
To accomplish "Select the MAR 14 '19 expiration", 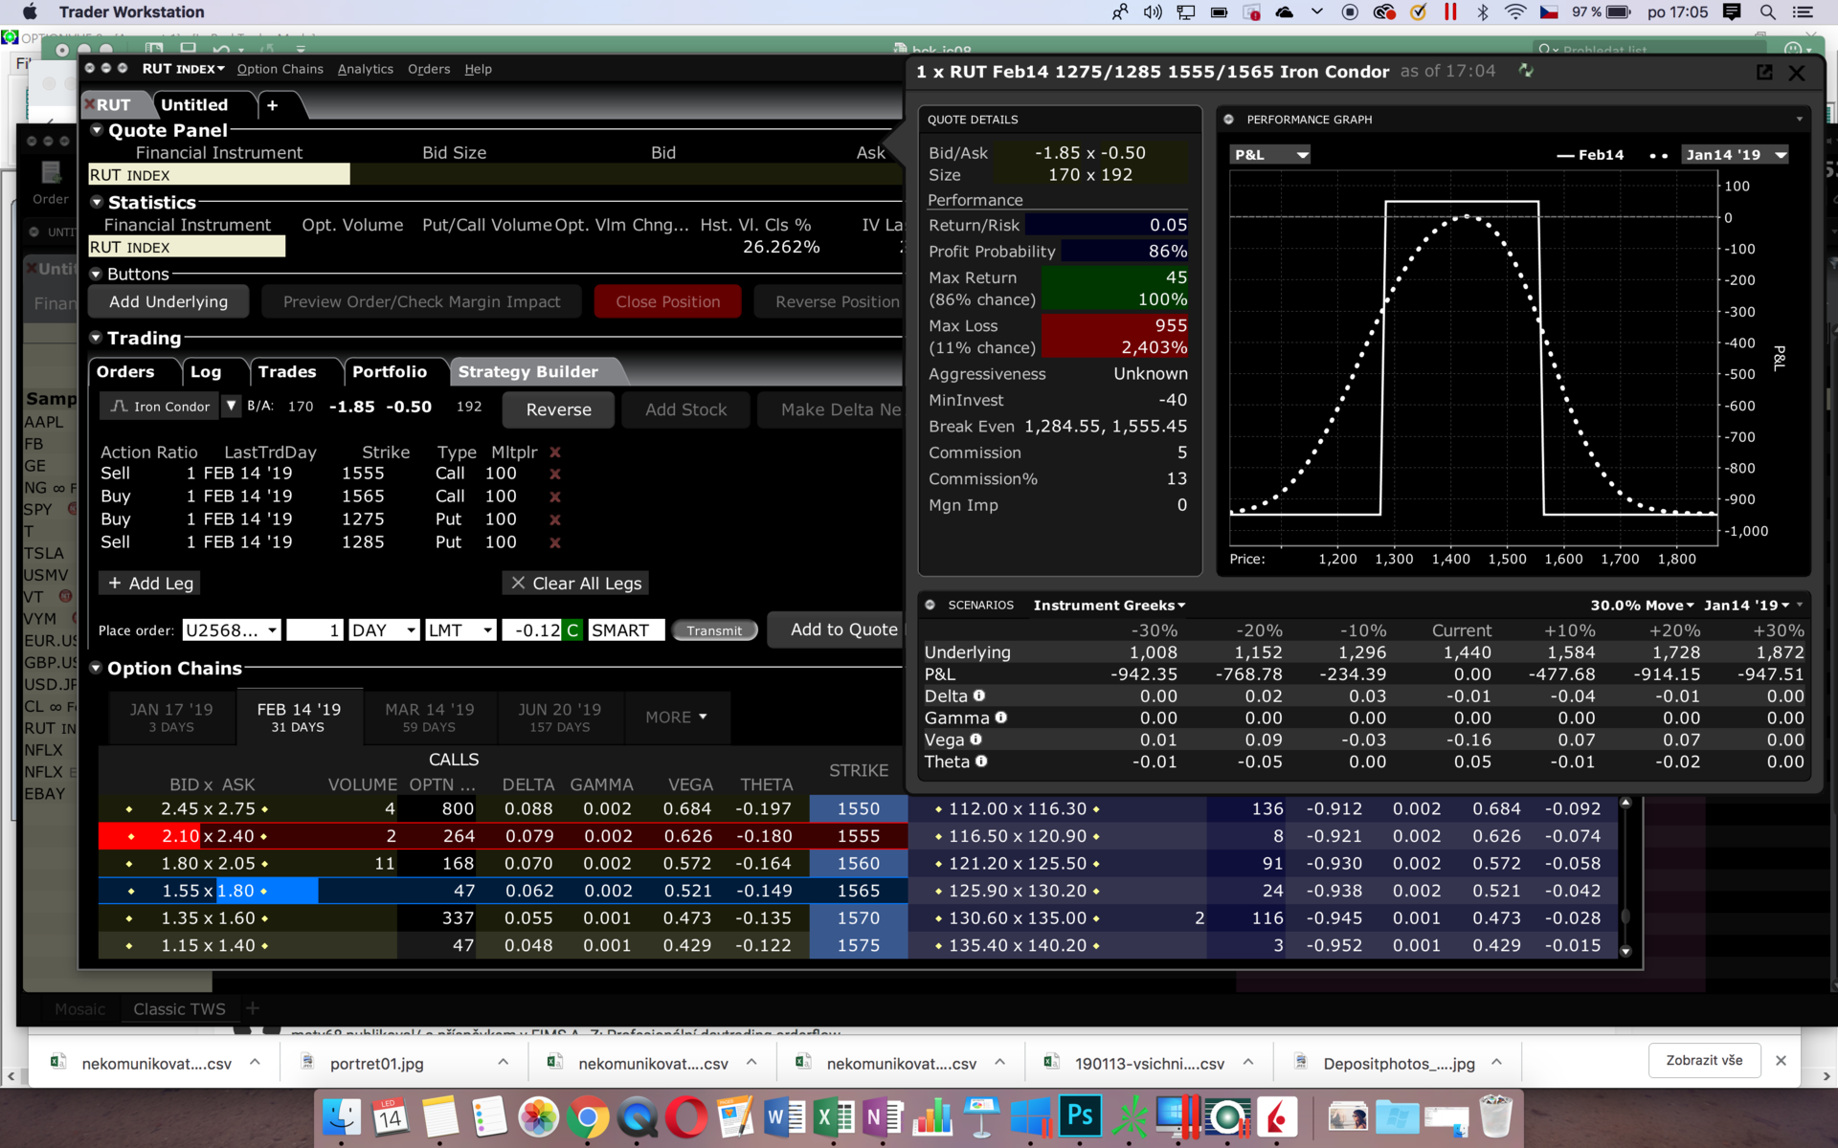I will (429, 717).
